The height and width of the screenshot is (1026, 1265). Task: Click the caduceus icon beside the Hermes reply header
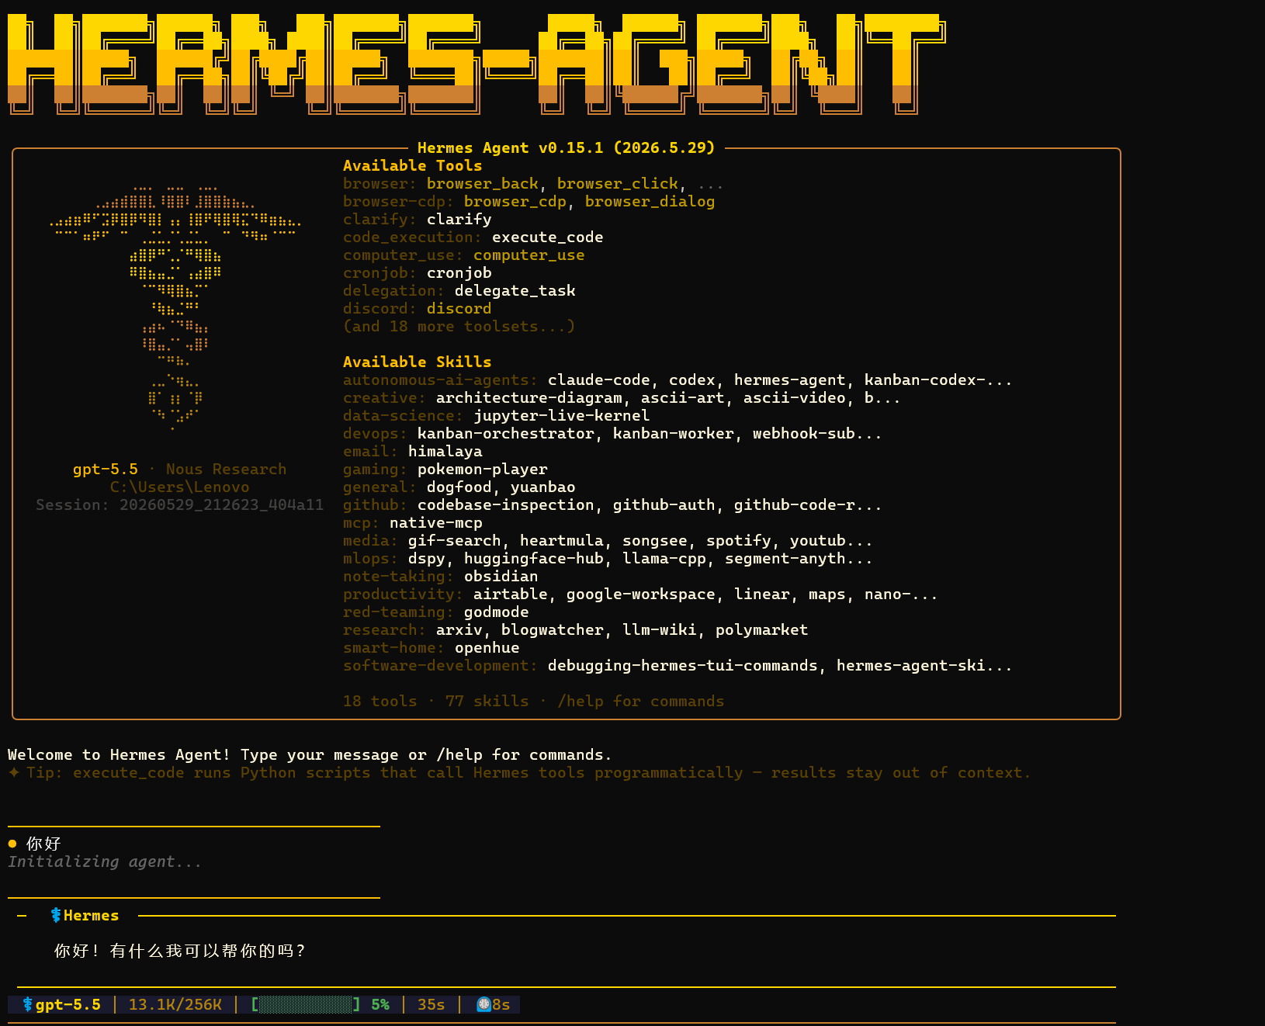coord(56,916)
